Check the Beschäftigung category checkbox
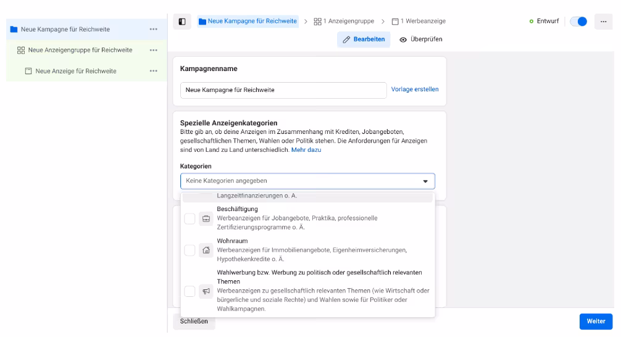 click(x=190, y=218)
